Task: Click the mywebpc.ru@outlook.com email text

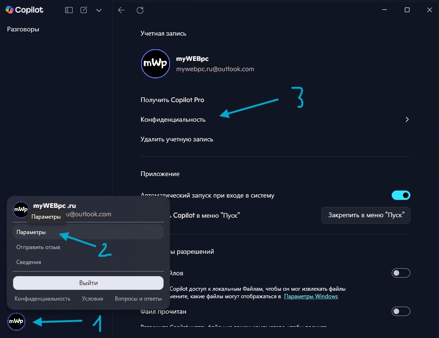Action: pyautogui.click(x=215, y=69)
